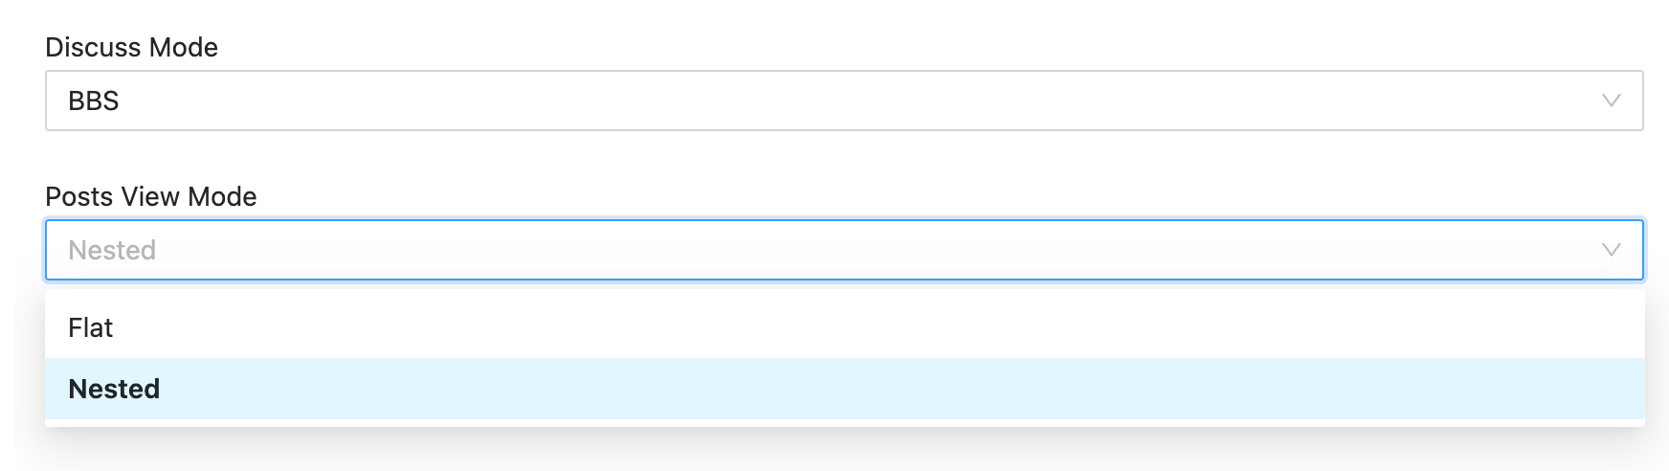
Task: Click the Posts View Mode field label
Action: coord(150,196)
